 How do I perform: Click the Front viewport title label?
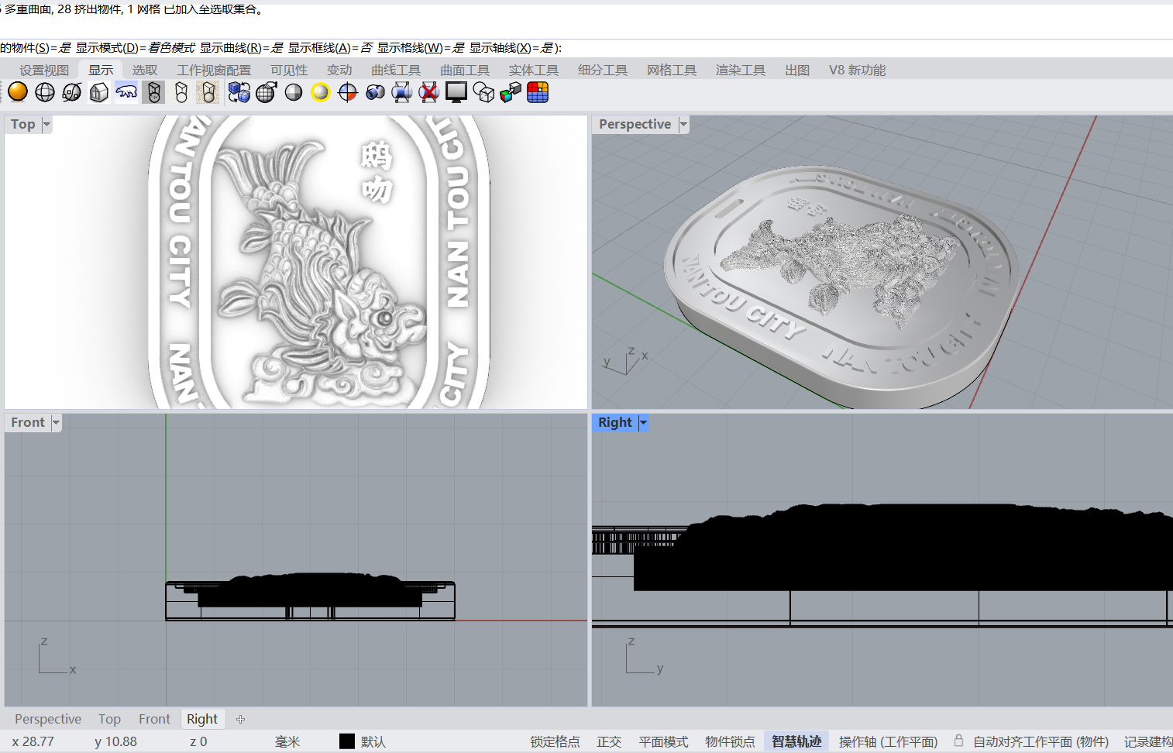(x=28, y=422)
